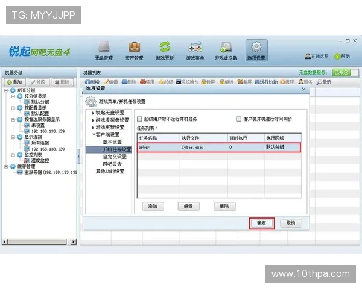Click the 任务名称 column header
This screenshot has width=362, height=289.
pos(158,138)
